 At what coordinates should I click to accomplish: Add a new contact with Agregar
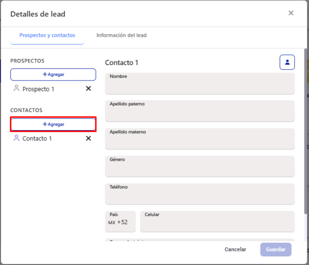(53, 124)
